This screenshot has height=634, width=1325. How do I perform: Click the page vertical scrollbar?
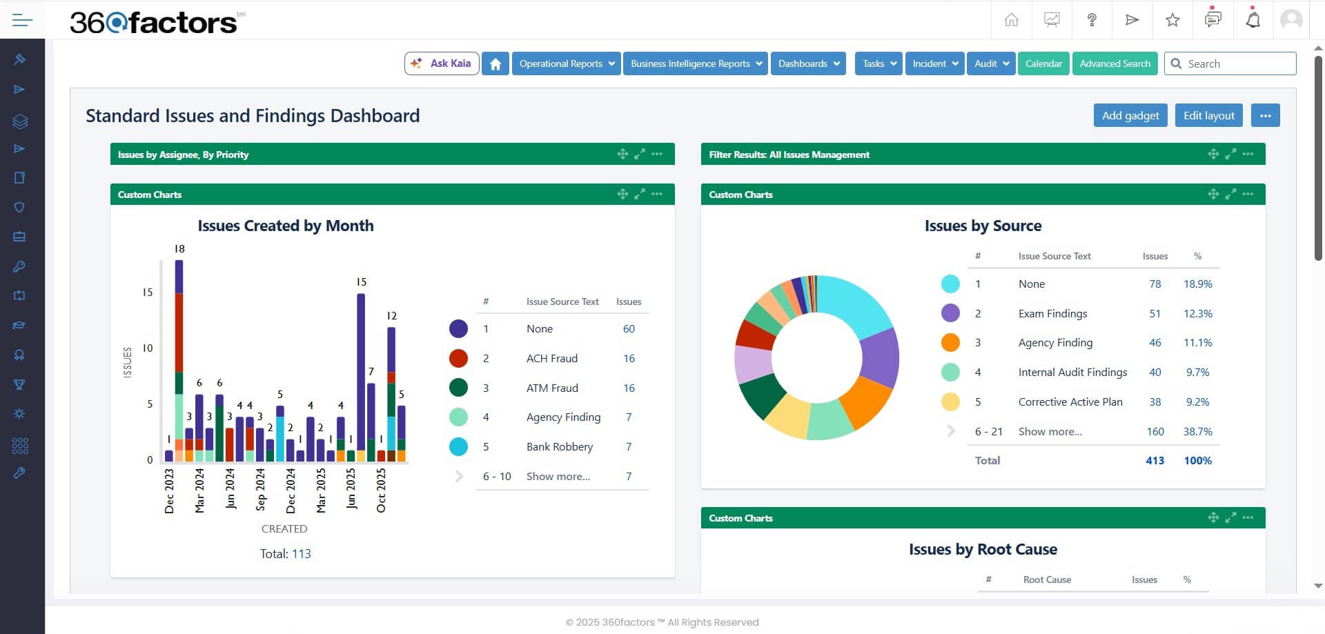(1318, 159)
